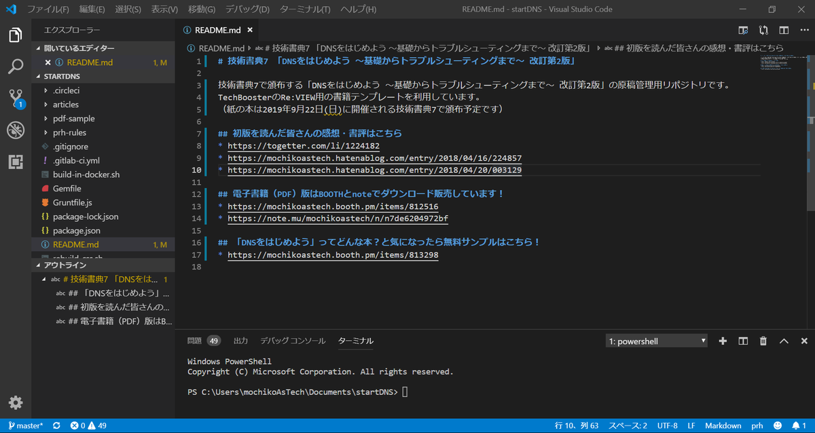Screen dimensions: 815x433
Task: Open Gemfile in explorer
Action: [x=103, y=189]
